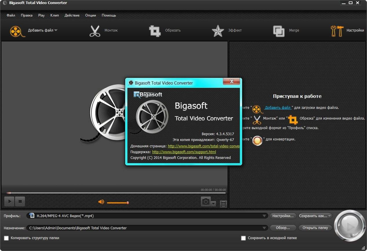Select the Обрезать crop tool
This screenshot has width=367, height=251.
tap(155, 31)
